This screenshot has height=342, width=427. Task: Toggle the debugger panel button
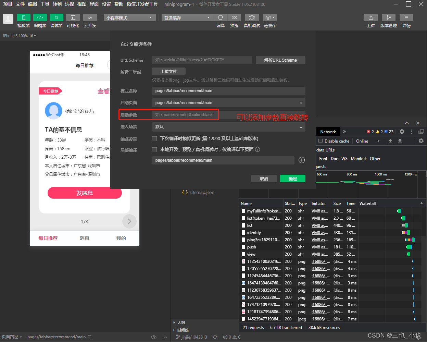click(x=56, y=17)
